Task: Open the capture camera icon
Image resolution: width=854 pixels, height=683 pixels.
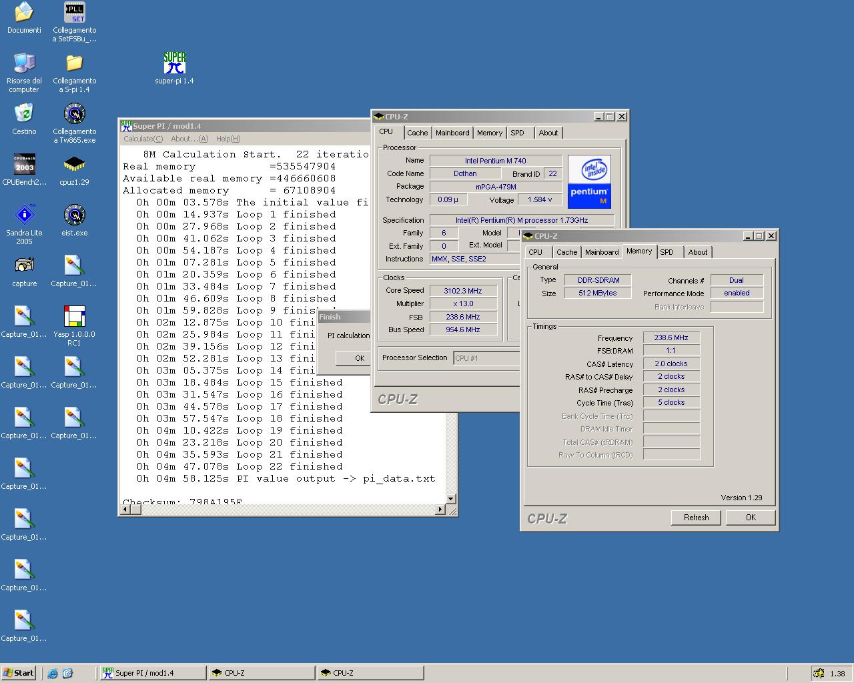Action: (24, 265)
